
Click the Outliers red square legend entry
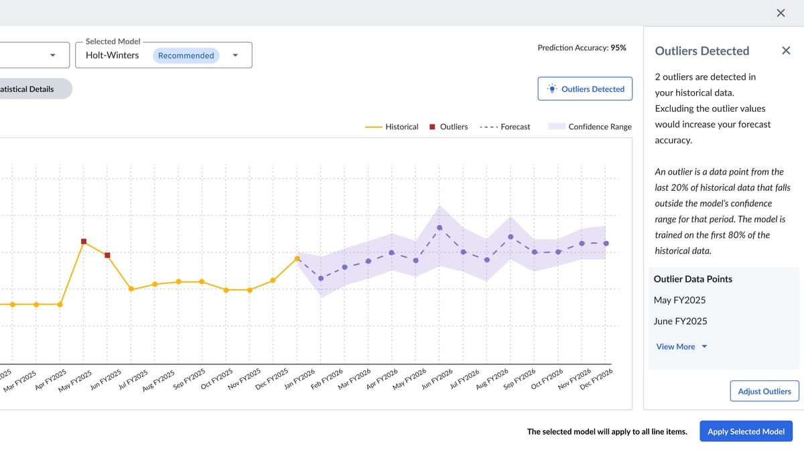[x=448, y=127]
